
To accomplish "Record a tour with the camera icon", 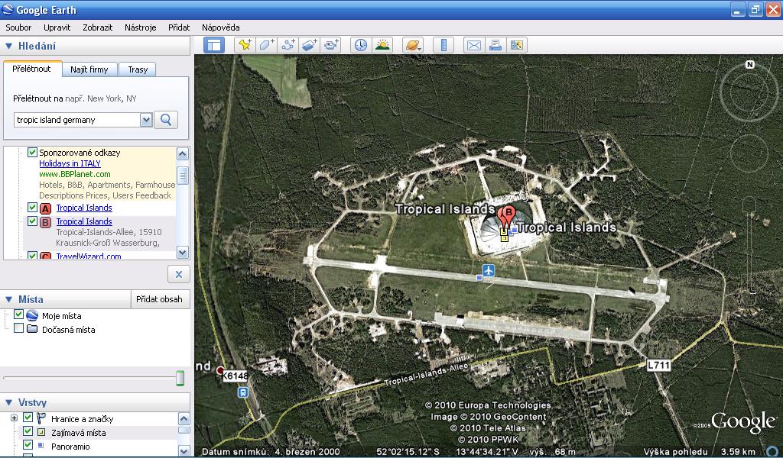I will tap(330, 45).
